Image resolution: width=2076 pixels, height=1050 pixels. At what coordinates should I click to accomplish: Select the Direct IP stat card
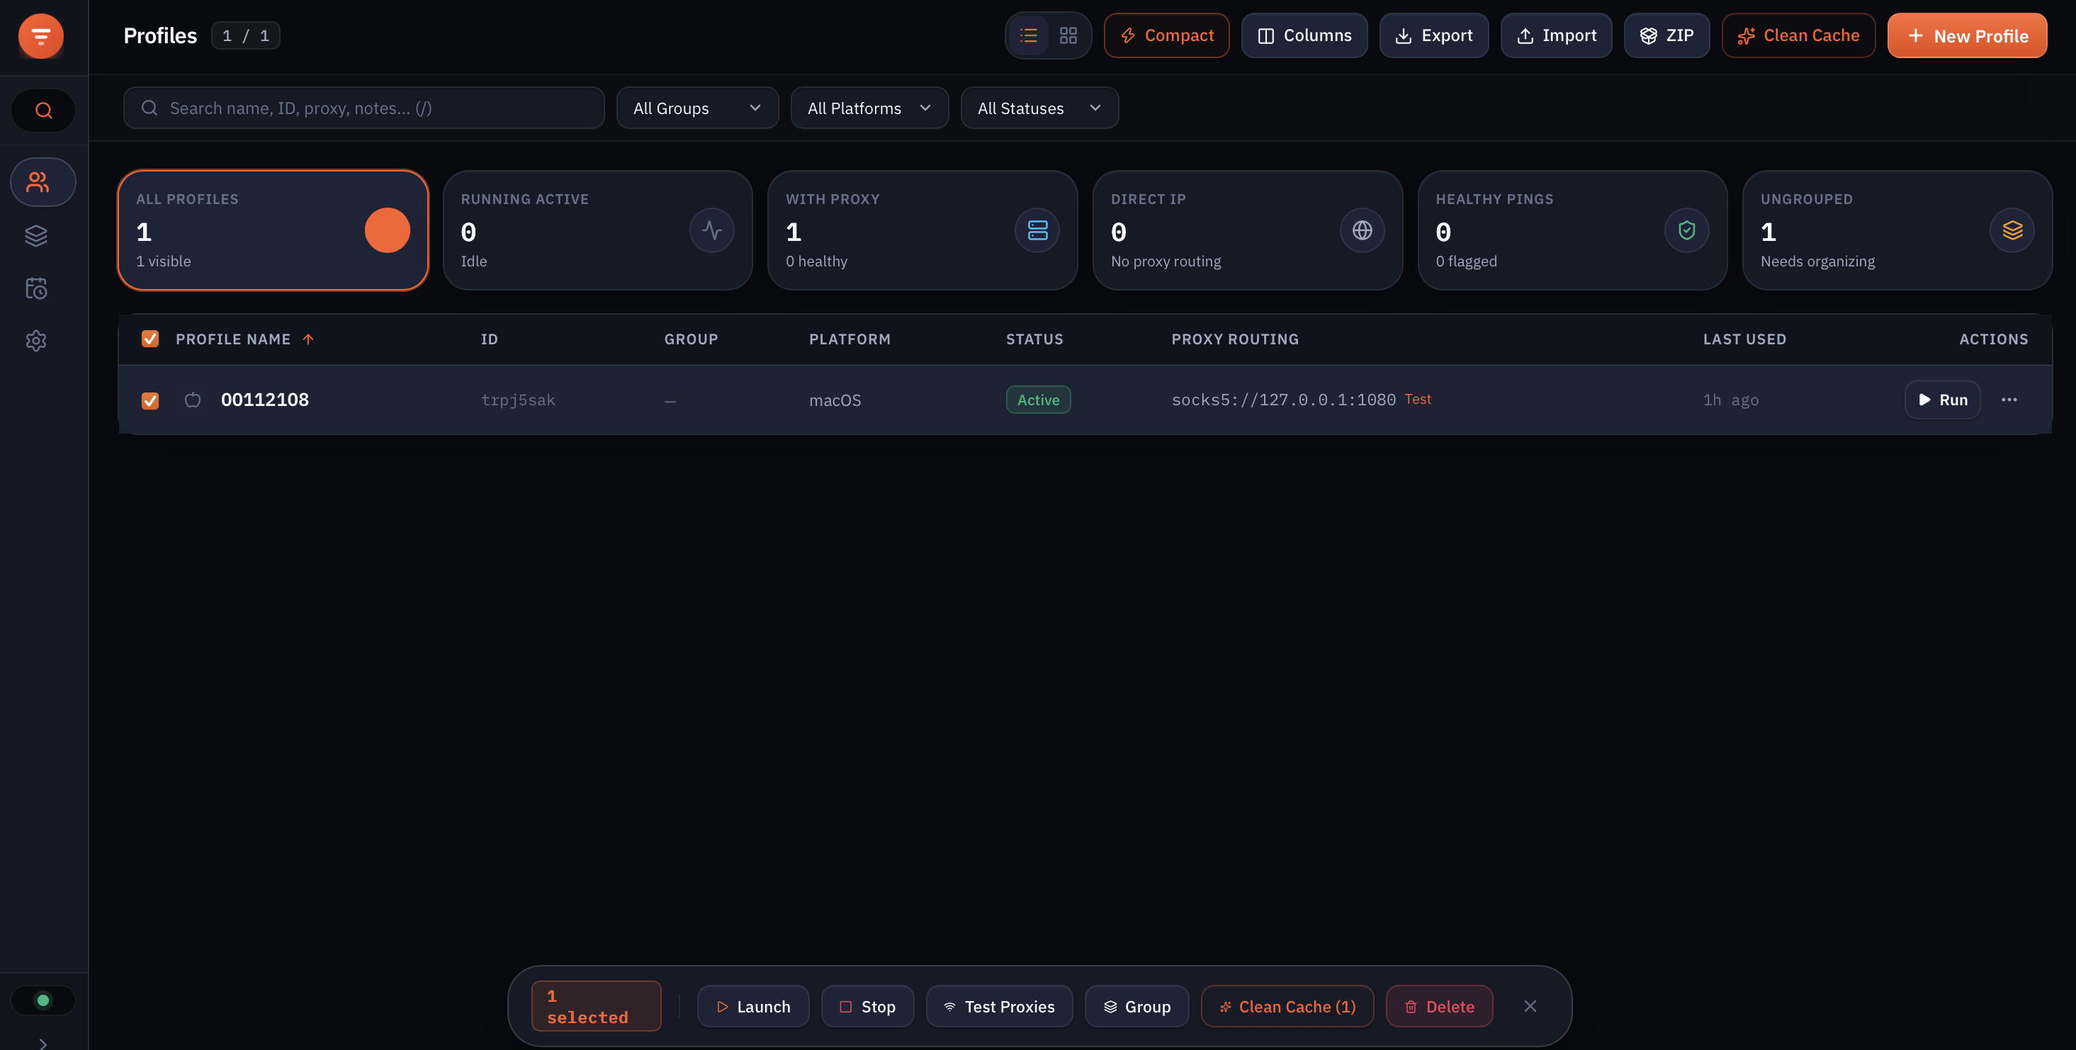tap(1247, 230)
